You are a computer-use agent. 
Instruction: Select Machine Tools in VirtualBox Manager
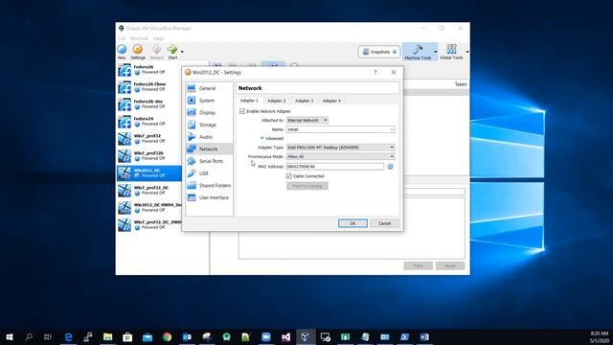tap(418, 52)
